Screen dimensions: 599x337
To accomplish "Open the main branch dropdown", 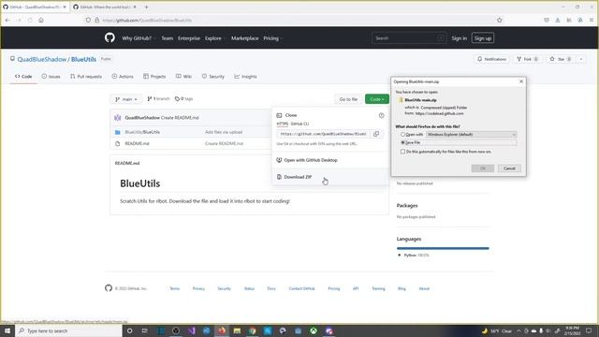I will coord(126,99).
